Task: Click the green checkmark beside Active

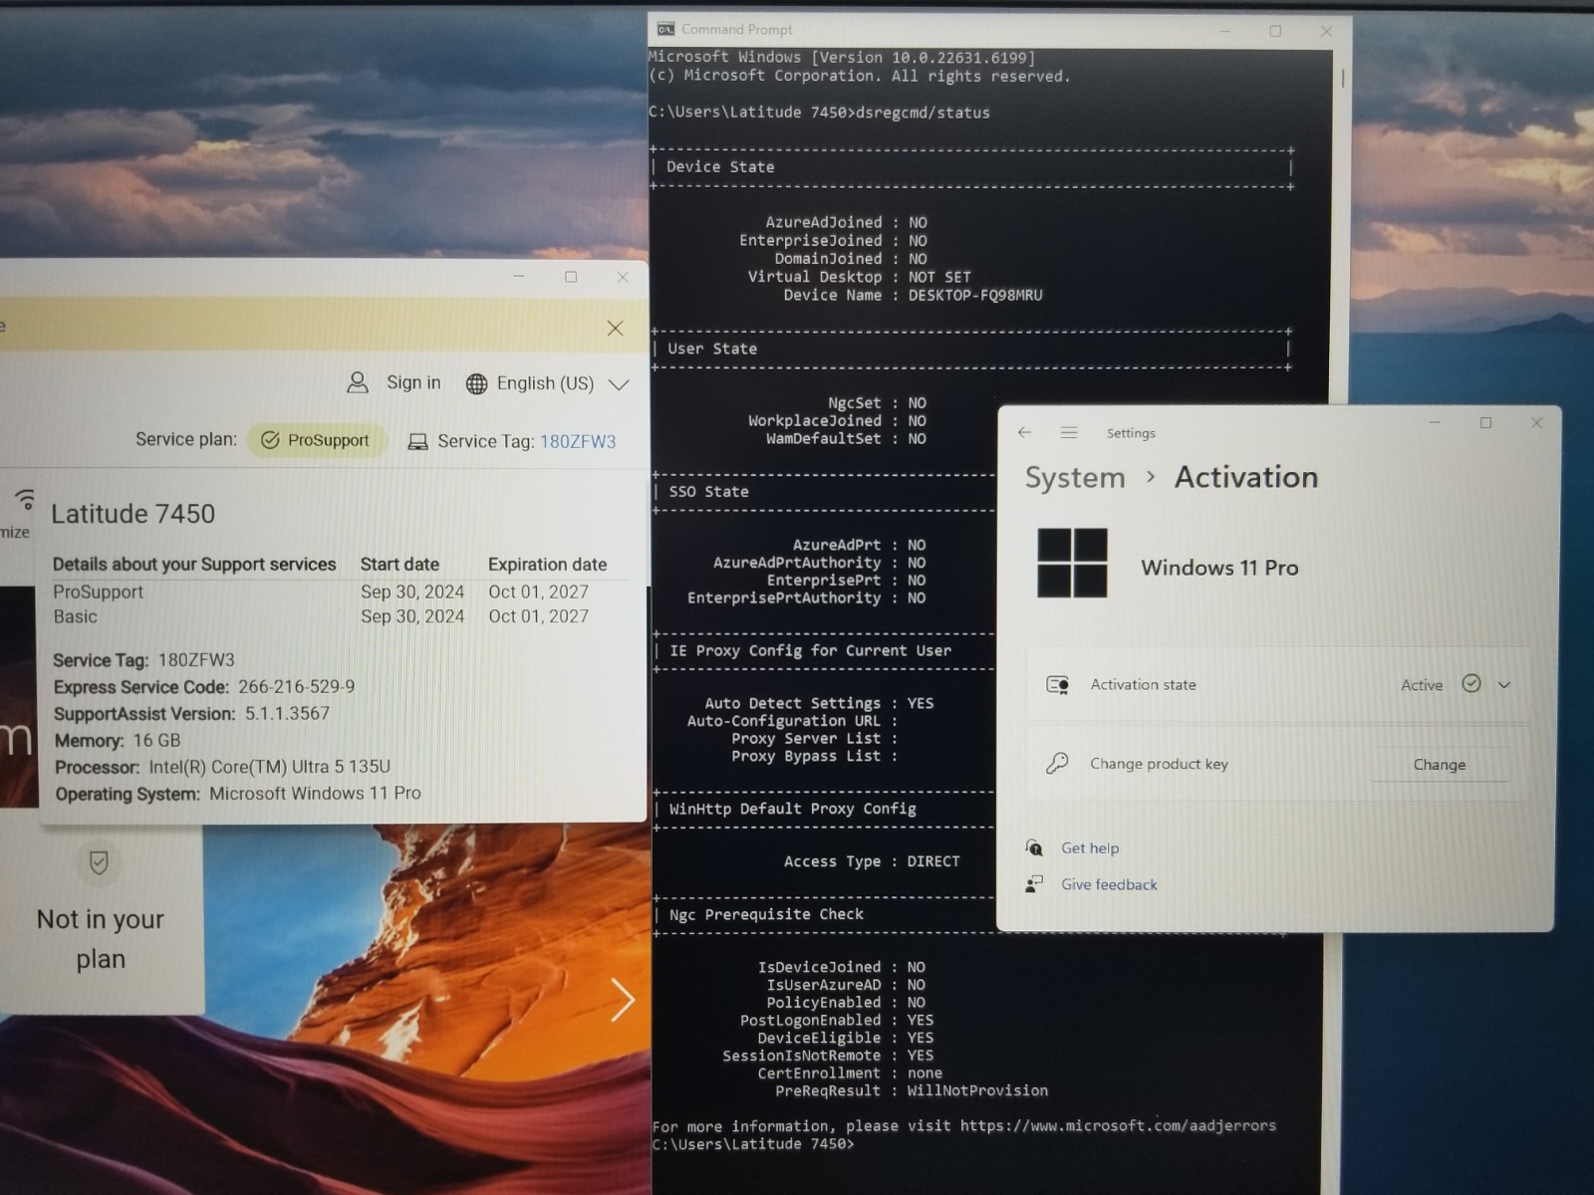Action: (x=1471, y=683)
